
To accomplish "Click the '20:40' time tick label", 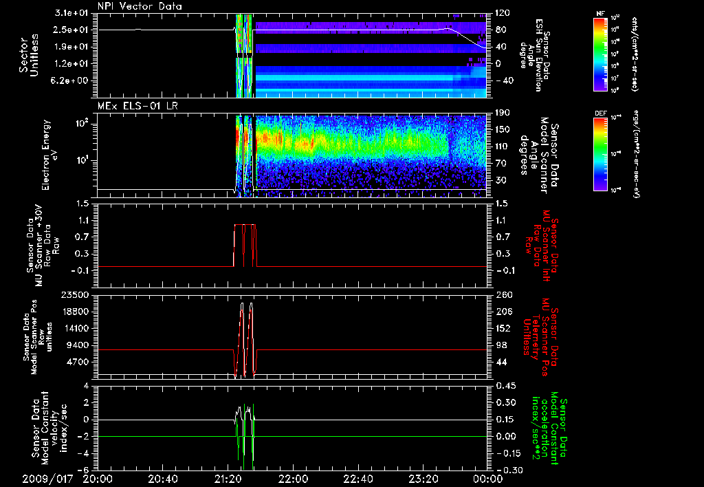I will pyautogui.click(x=162, y=479).
